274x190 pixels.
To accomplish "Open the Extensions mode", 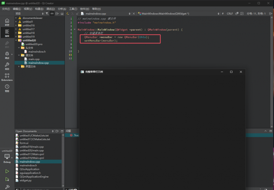I will coord(7,76).
